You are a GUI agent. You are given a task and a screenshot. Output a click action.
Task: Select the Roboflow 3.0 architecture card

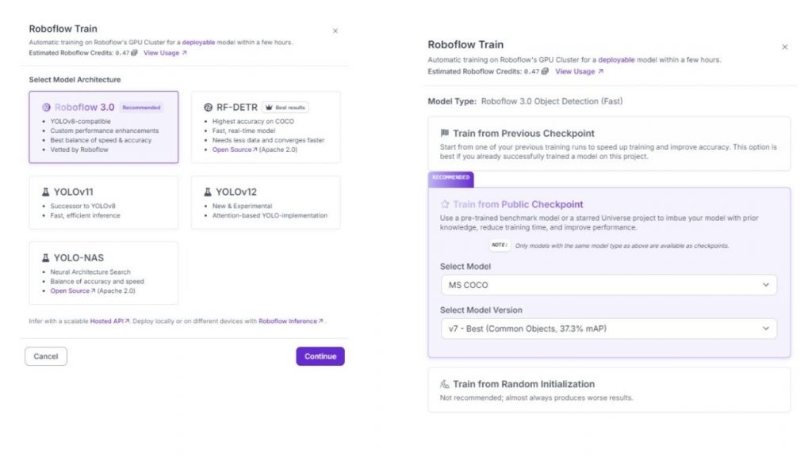click(103, 127)
